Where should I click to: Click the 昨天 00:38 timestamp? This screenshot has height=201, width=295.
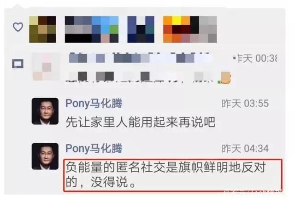(255, 58)
